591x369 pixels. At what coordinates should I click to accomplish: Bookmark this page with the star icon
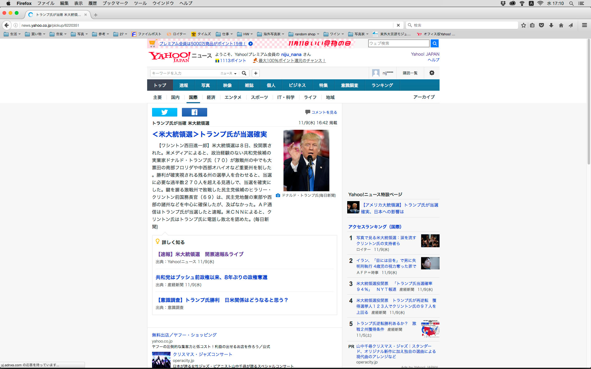click(523, 25)
